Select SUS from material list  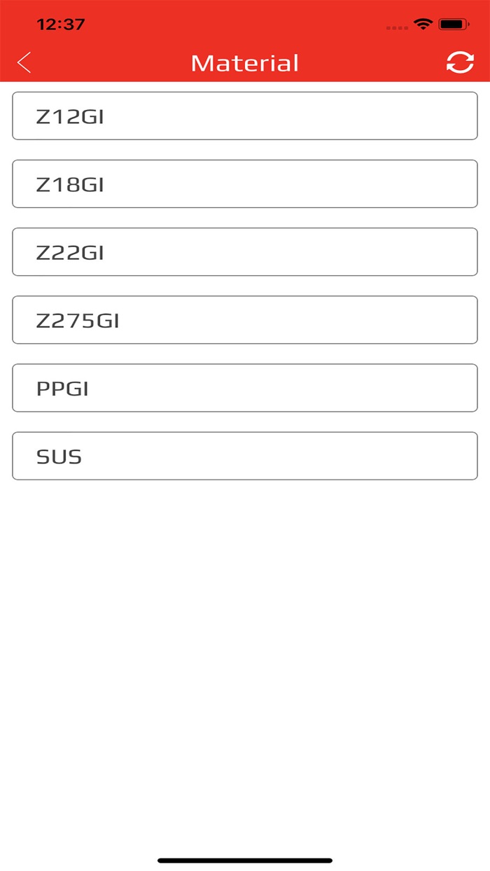tap(245, 456)
